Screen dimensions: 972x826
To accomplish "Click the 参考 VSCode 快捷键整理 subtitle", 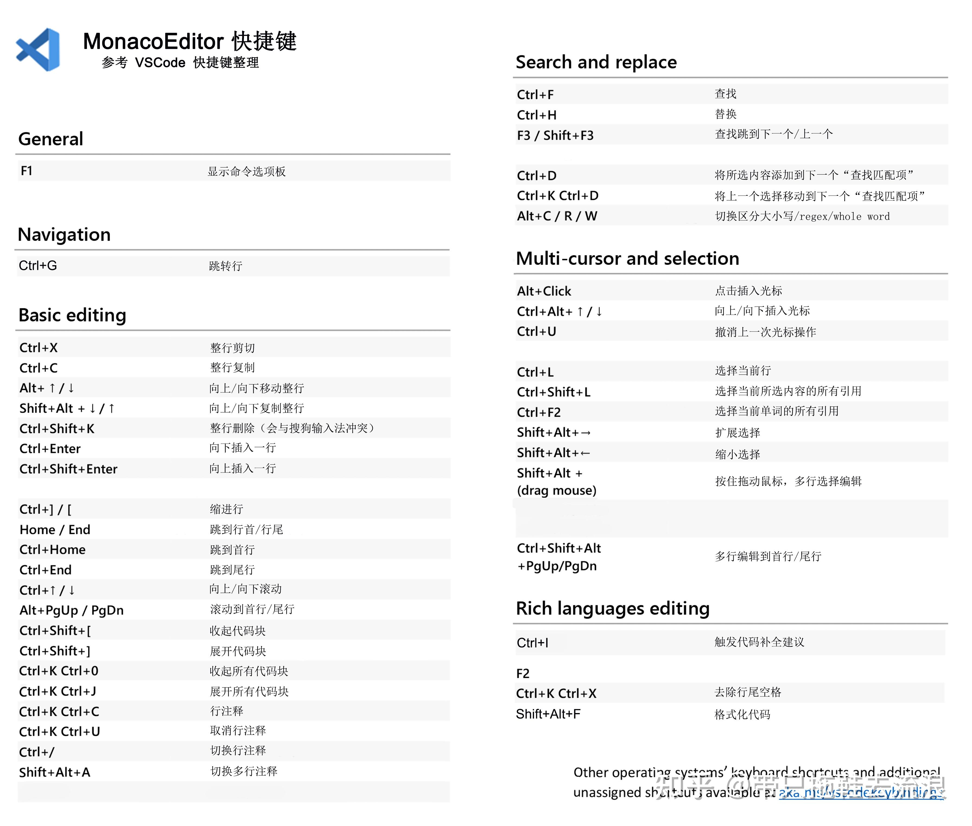I will (x=180, y=63).
